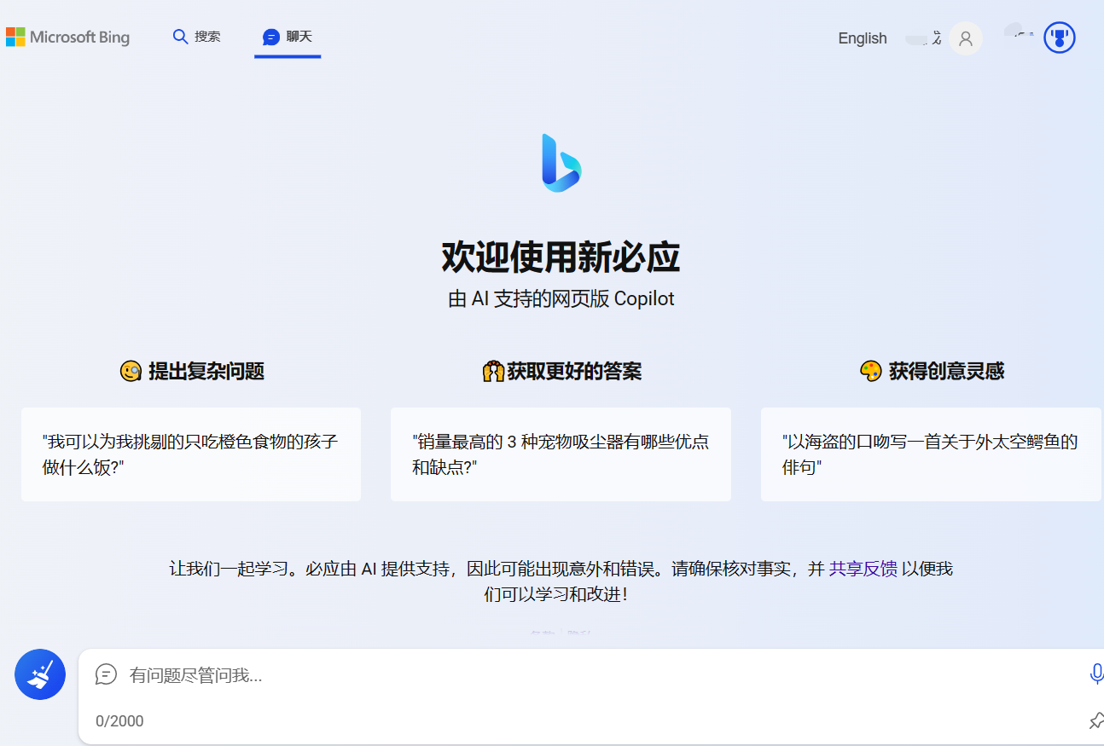The width and height of the screenshot is (1104, 746).
Task: Click the pin icon in chat box
Action: click(x=1095, y=721)
